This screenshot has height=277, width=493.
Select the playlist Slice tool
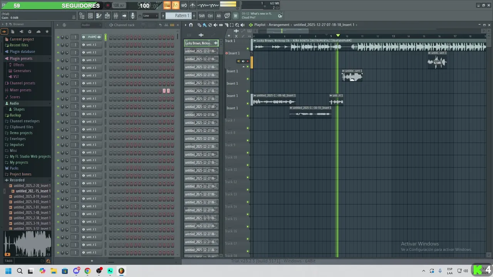tap(226, 25)
